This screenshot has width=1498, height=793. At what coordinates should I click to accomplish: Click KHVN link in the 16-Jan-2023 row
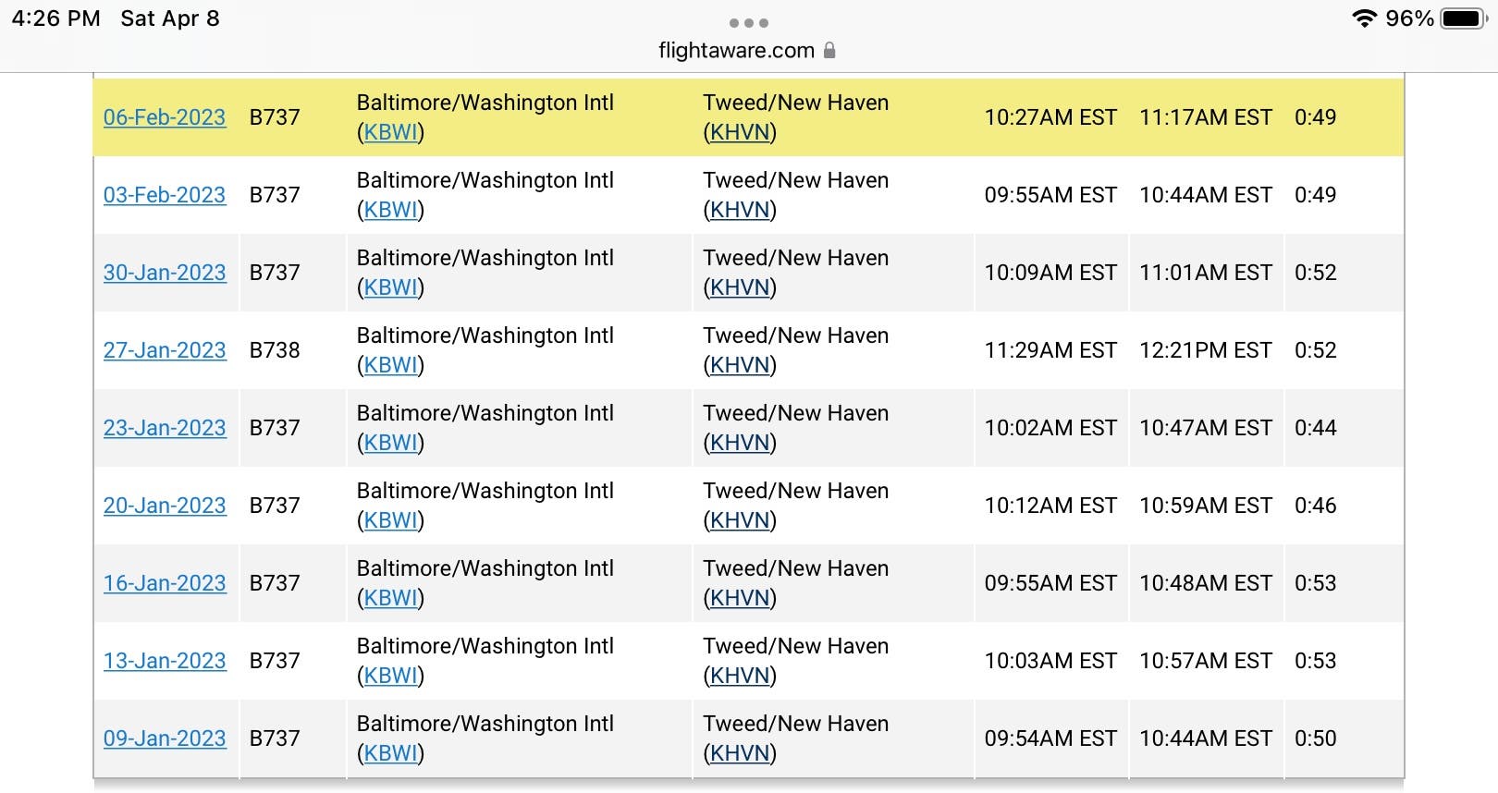740,598
